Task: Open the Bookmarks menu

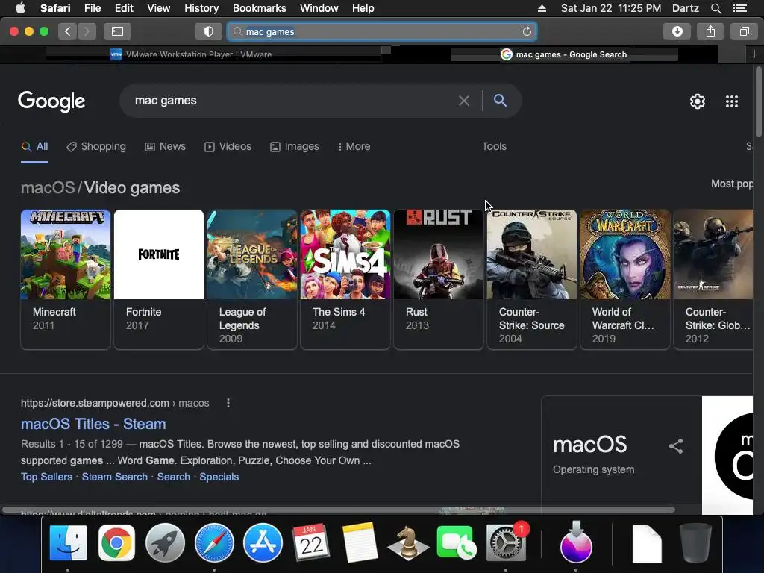Action: click(259, 8)
